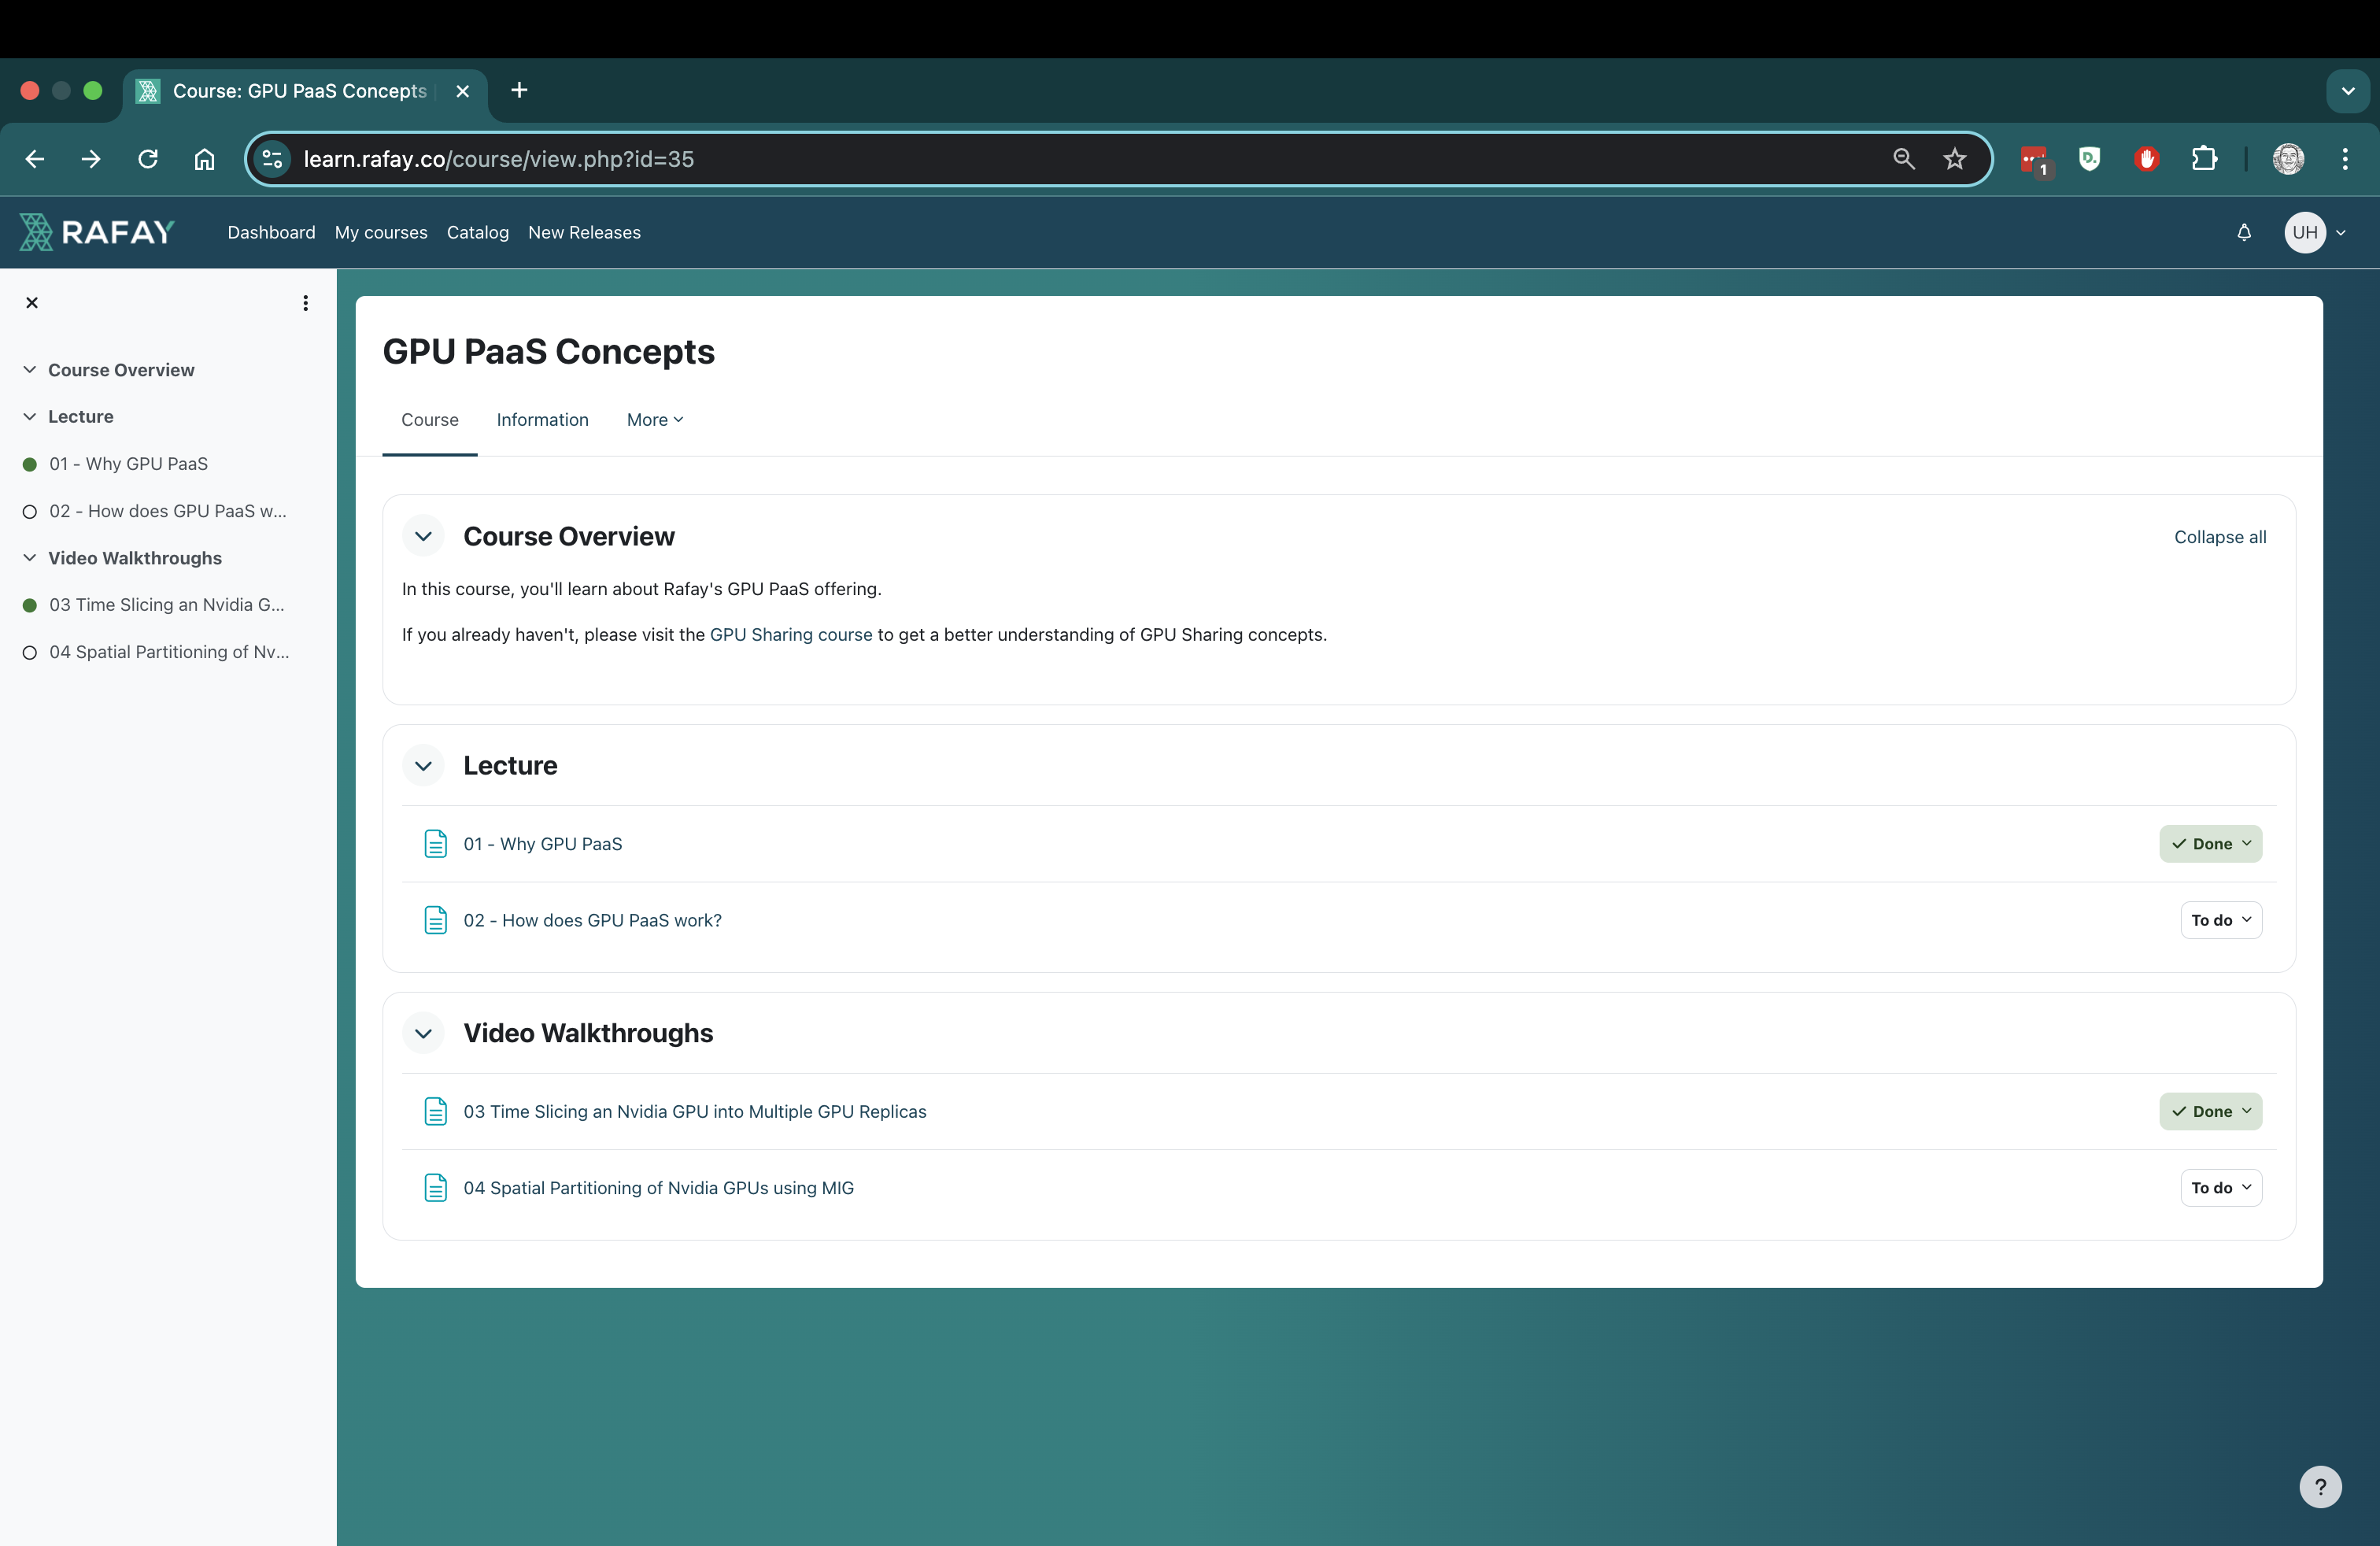Open the Chrome three-dot menu
2380x1546 pixels.
click(x=2345, y=159)
